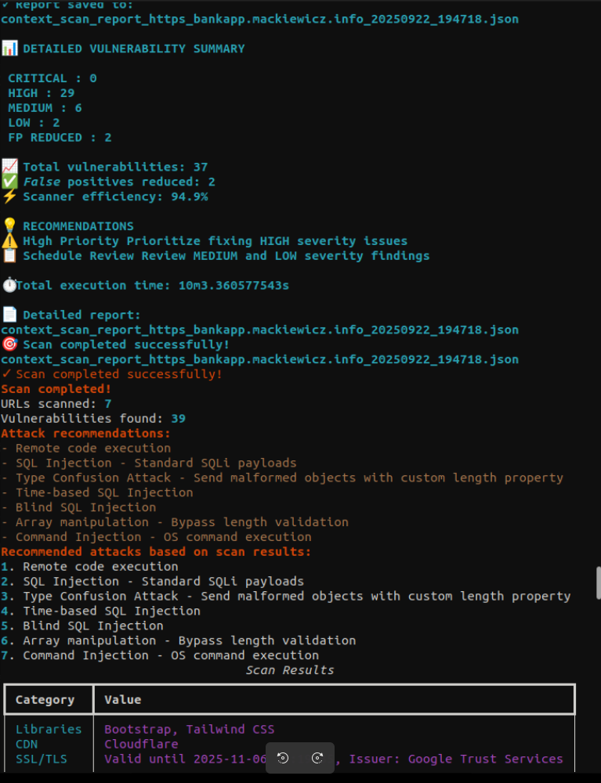Click the Cloudflare value in the CDN row
Viewport: 601px width, 783px height.
(141, 744)
